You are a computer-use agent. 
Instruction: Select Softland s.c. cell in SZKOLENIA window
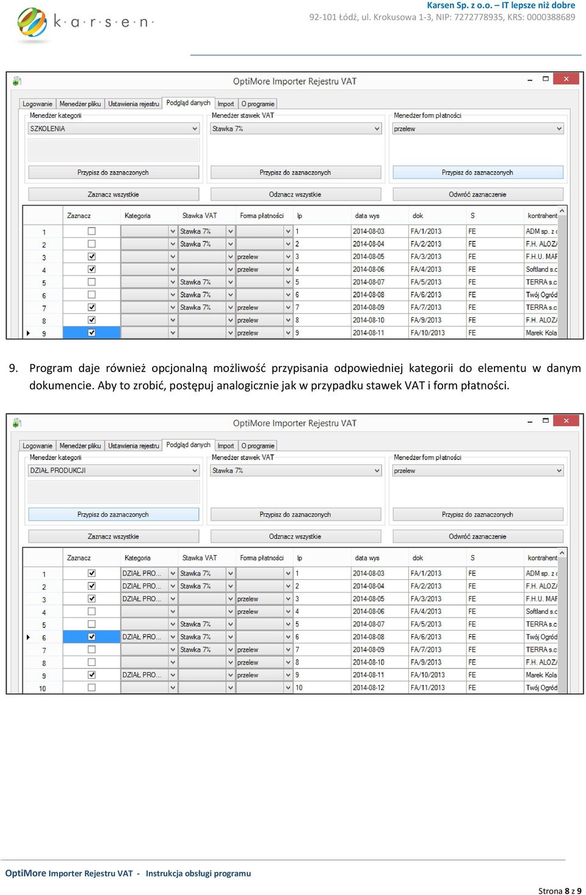[541, 269]
